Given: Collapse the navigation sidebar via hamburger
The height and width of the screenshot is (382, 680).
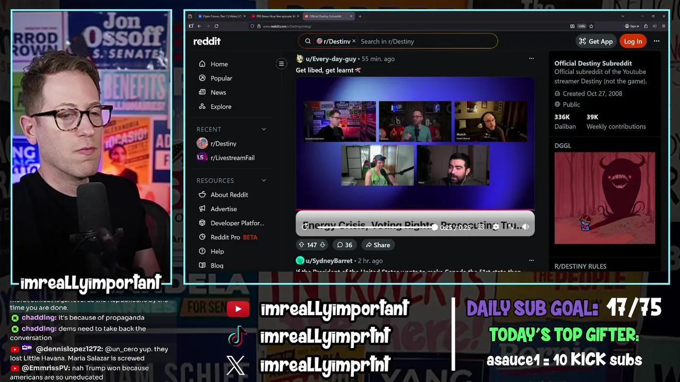Looking at the screenshot, I should point(282,64).
